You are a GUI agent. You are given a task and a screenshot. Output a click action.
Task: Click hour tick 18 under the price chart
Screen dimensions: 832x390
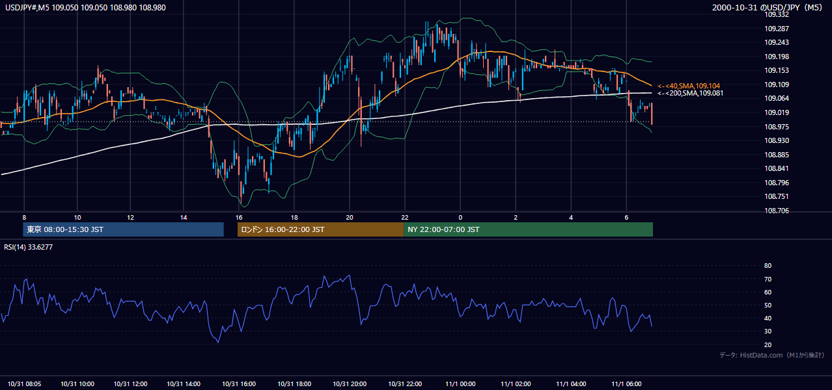click(294, 218)
